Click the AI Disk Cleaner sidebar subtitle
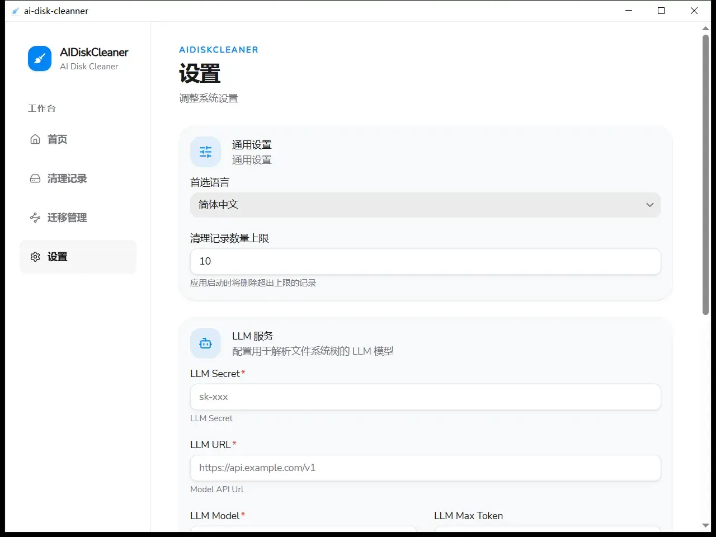Screen dimensions: 716x537 (89, 67)
